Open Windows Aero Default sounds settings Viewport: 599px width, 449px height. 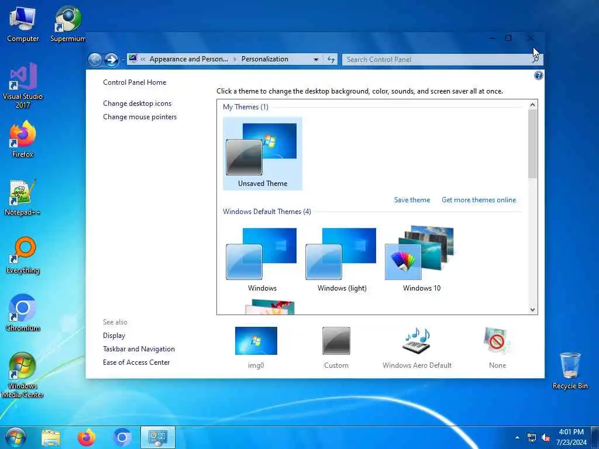coord(416,348)
